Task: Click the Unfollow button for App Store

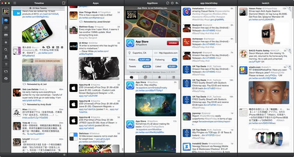Action: [x=173, y=43]
